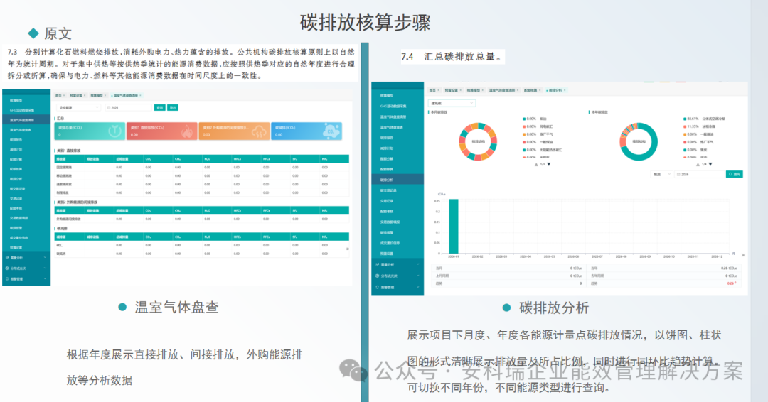Click calendar icon in 温室气体盘查 2026 year field
Viewport: 768px width, 402px height.
tap(109, 107)
